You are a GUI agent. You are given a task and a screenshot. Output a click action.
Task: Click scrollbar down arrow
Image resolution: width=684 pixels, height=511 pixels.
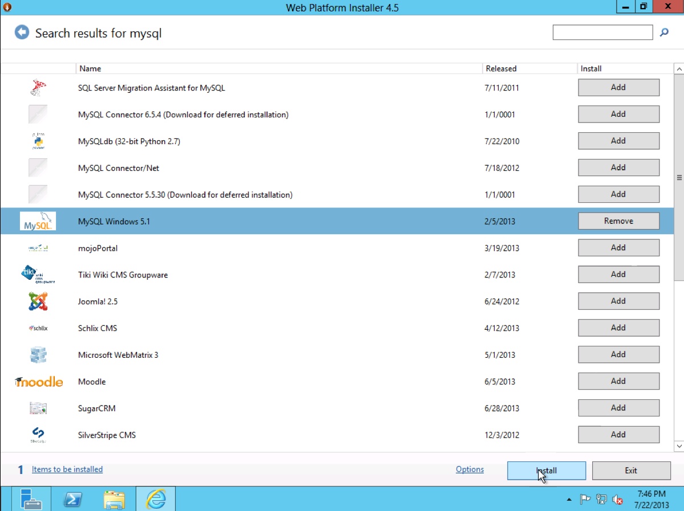(x=679, y=446)
